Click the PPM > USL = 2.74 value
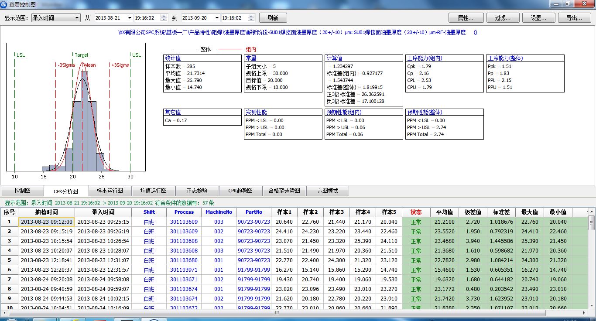 pos(425,127)
